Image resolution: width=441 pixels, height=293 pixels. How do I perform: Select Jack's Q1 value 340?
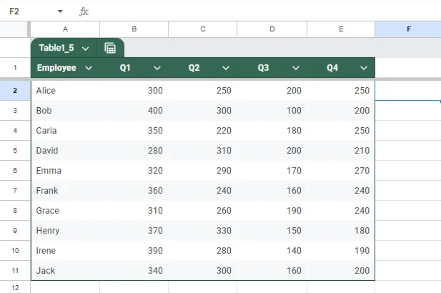click(x=134, y=271)
